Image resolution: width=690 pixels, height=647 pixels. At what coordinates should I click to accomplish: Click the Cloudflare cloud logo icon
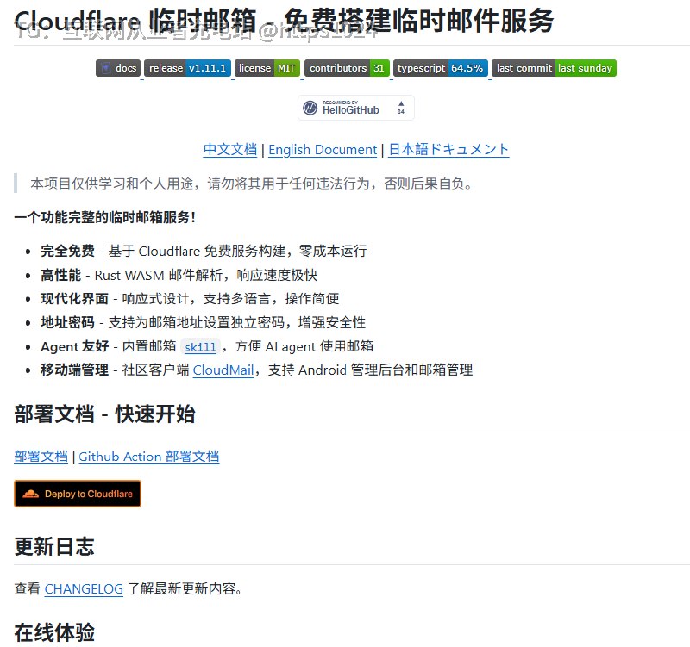31,494
